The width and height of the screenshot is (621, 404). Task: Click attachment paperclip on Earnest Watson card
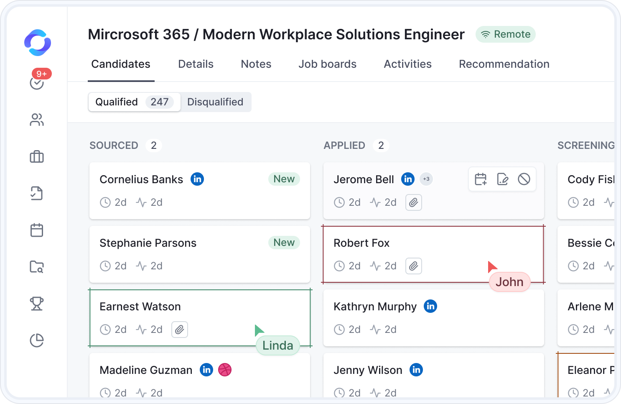point(180,330)
